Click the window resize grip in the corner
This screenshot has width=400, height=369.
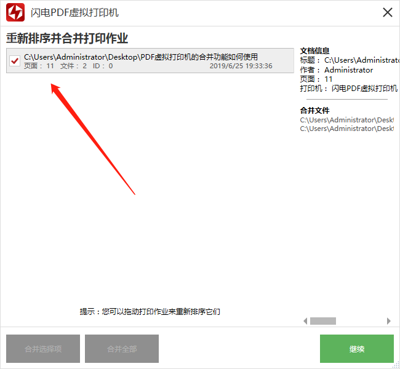[x=396, y=365]
